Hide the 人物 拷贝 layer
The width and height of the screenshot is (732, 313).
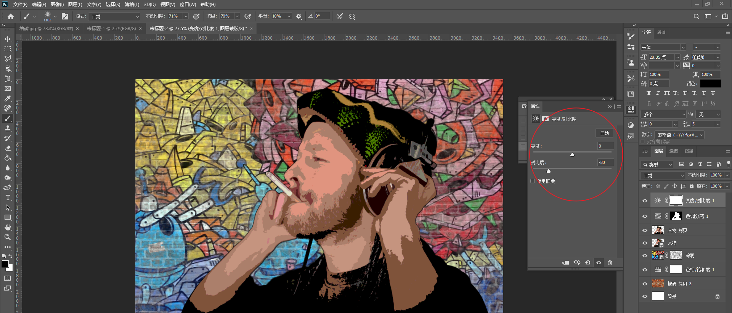(645, 230)
